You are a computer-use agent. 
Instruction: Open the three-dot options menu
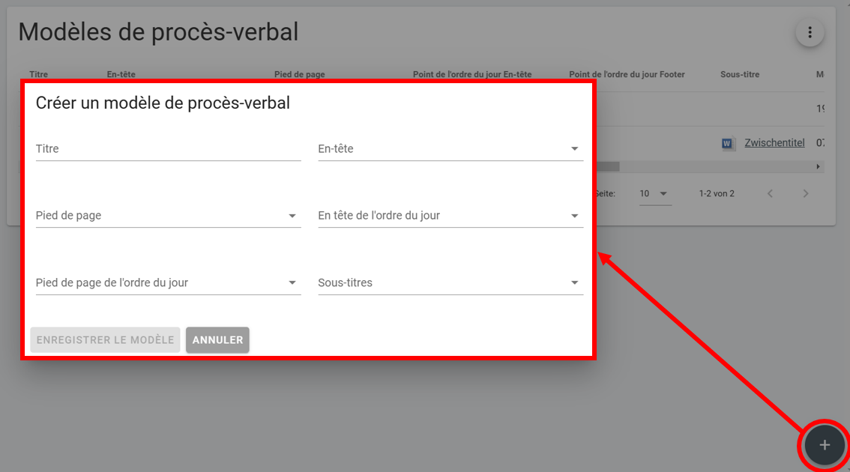[810, 33]
